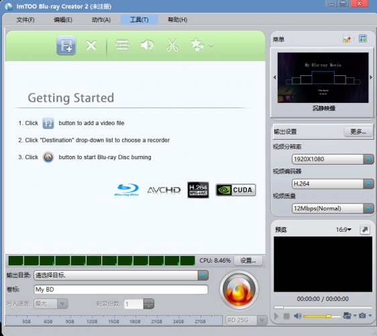Click the CPU: 8.46% readout

click(x=215, y=261)
